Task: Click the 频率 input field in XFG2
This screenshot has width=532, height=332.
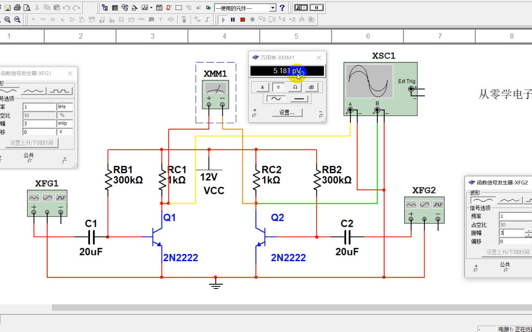Action: pyautogui.click(x=515, y=216)
